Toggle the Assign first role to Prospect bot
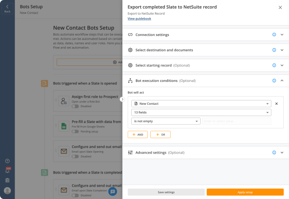The width and height of the screenshot is (289, 199). (75, 107)
